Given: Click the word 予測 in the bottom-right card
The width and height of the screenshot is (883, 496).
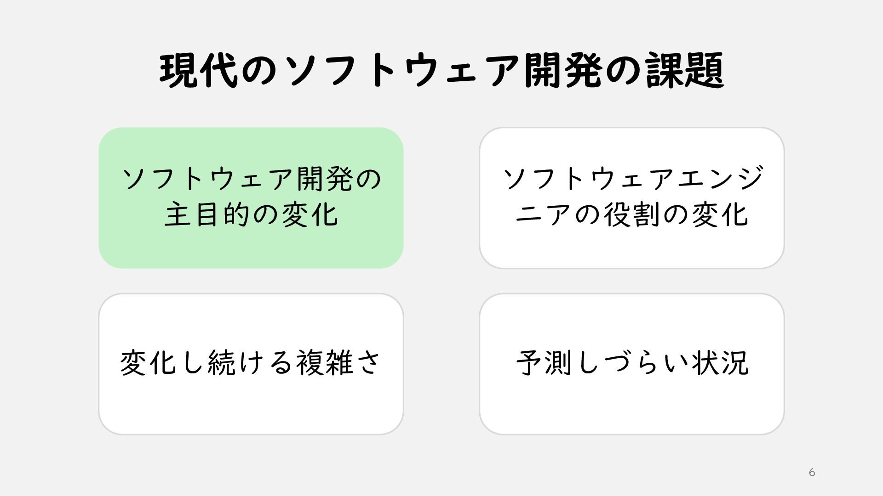Looking at the screenshot, I should coord(545,363).
